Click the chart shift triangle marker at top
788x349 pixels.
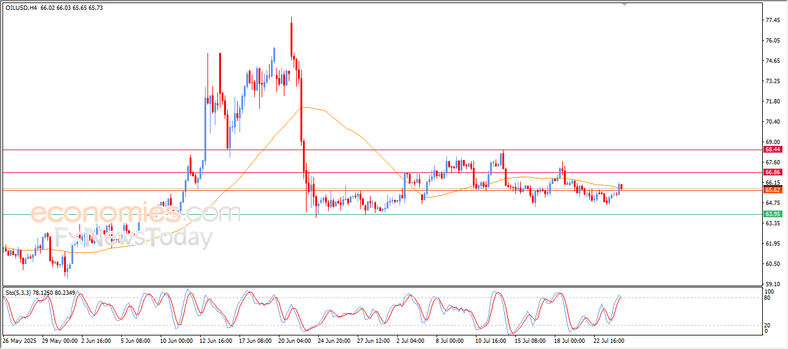click(x=625, y=4)
